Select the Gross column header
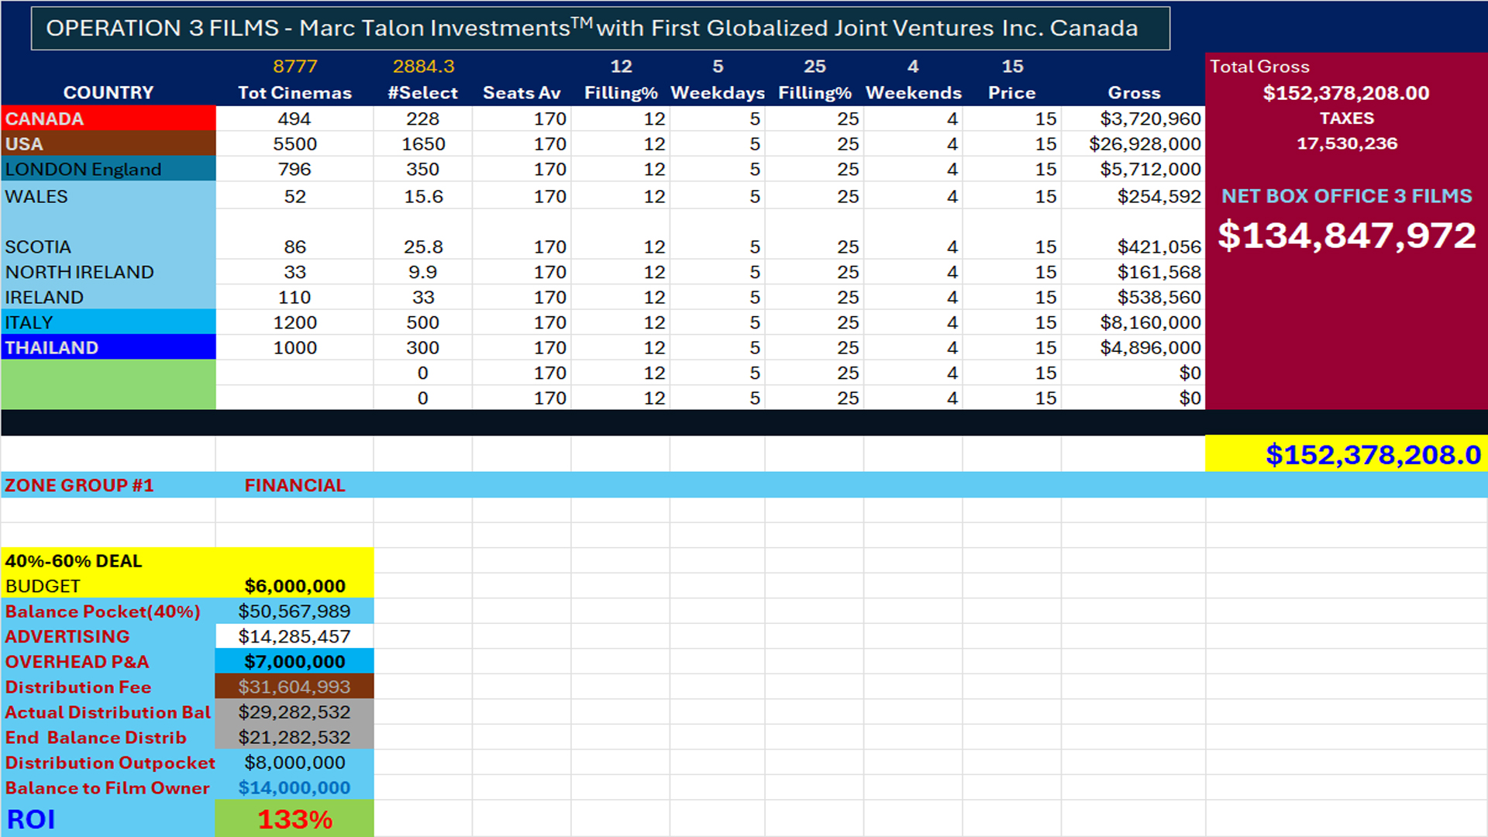This screenshot has width=1488, height=837. (x=1134, y=93)
